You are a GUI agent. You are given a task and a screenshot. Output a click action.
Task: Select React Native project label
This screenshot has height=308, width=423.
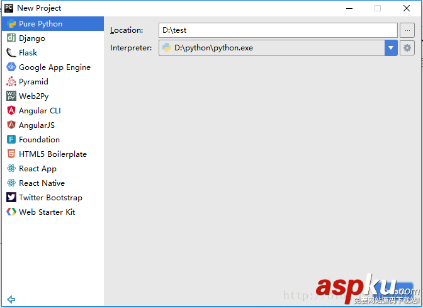click(x=42, y=183)
